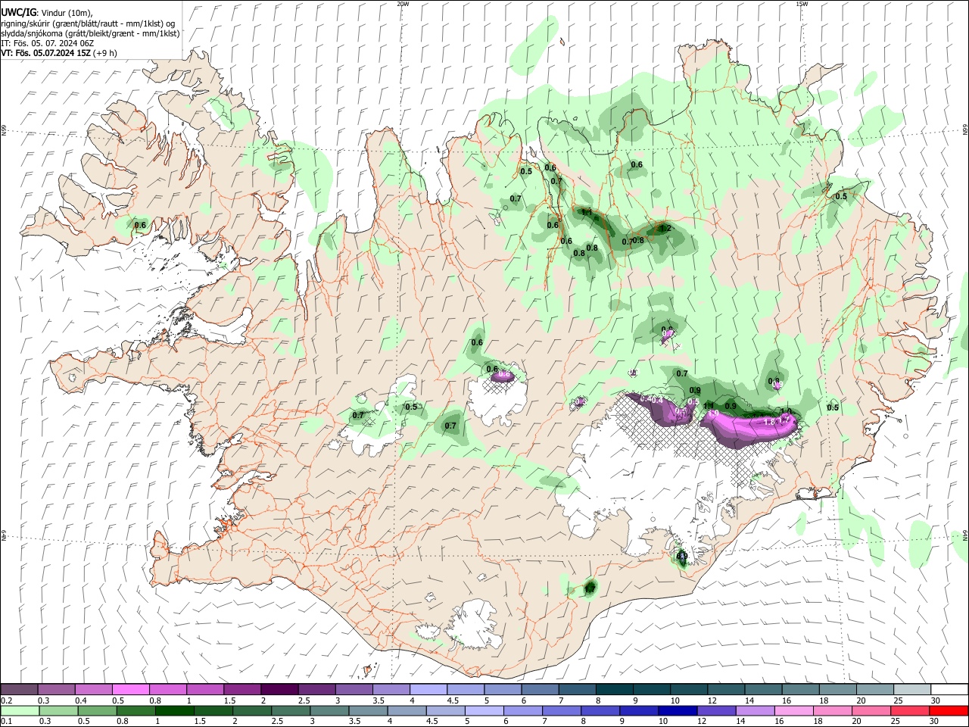This screenshot has height=727, width=969.
Task: Click the 'IT: Fös. 05. 07. 2024 06Z' line
Action: [x=48, y=43]
